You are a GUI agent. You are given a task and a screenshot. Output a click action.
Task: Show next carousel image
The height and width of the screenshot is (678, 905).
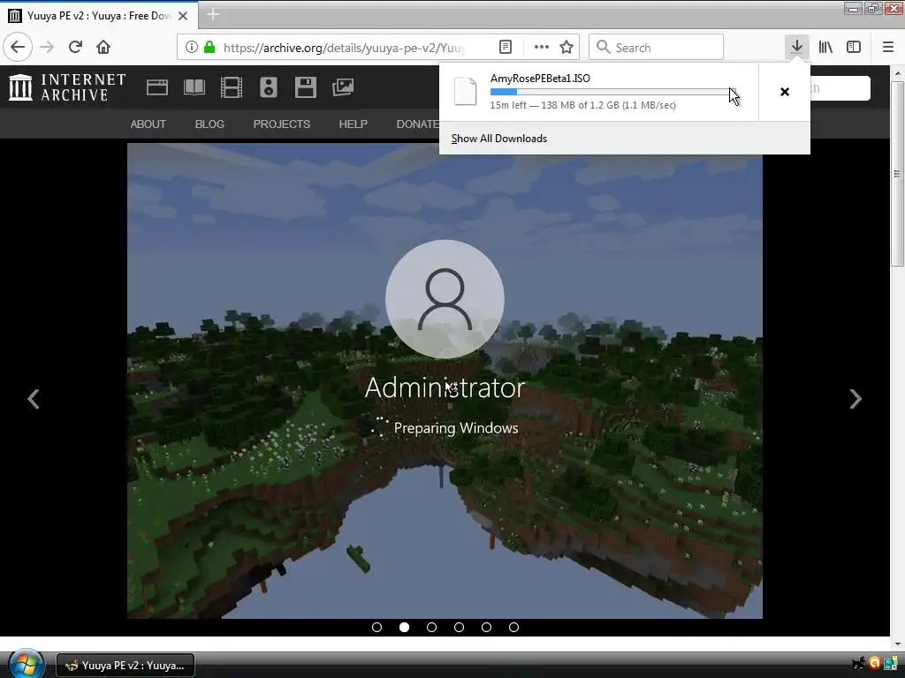point(856,399)
